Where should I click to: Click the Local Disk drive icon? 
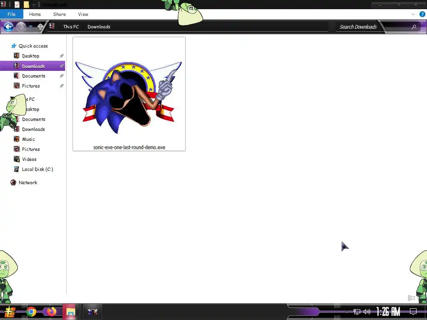pos(17,169)
